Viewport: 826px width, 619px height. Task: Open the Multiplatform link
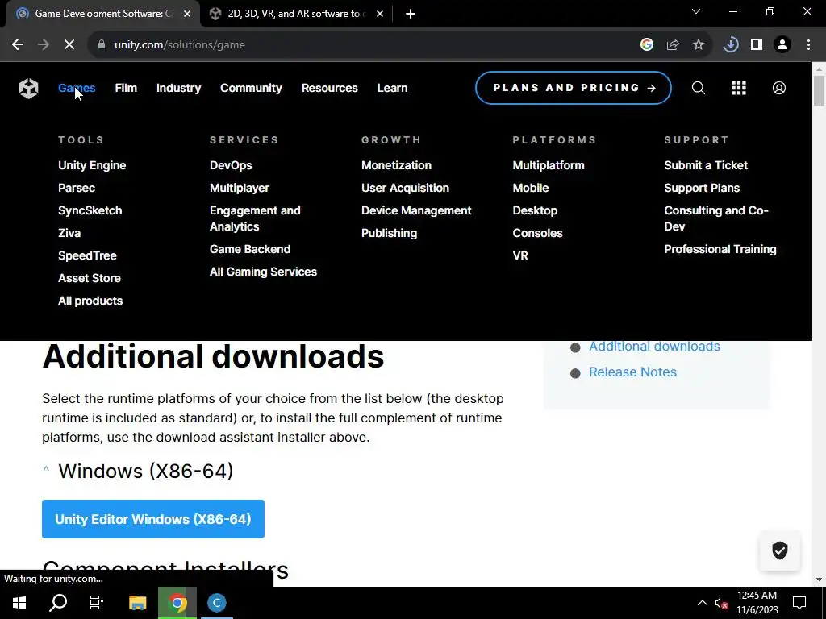pos(549,165)
